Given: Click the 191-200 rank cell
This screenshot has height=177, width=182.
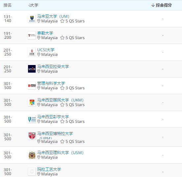Looking at the screenshot, I should pos(8,35).
